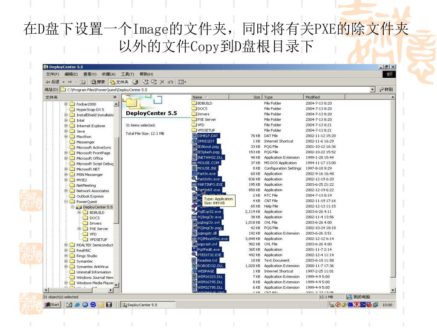Expand the BDBUILD tree node
Viewport: 437px width, 328px height.
pyautogui.click(x=79, y=212)
